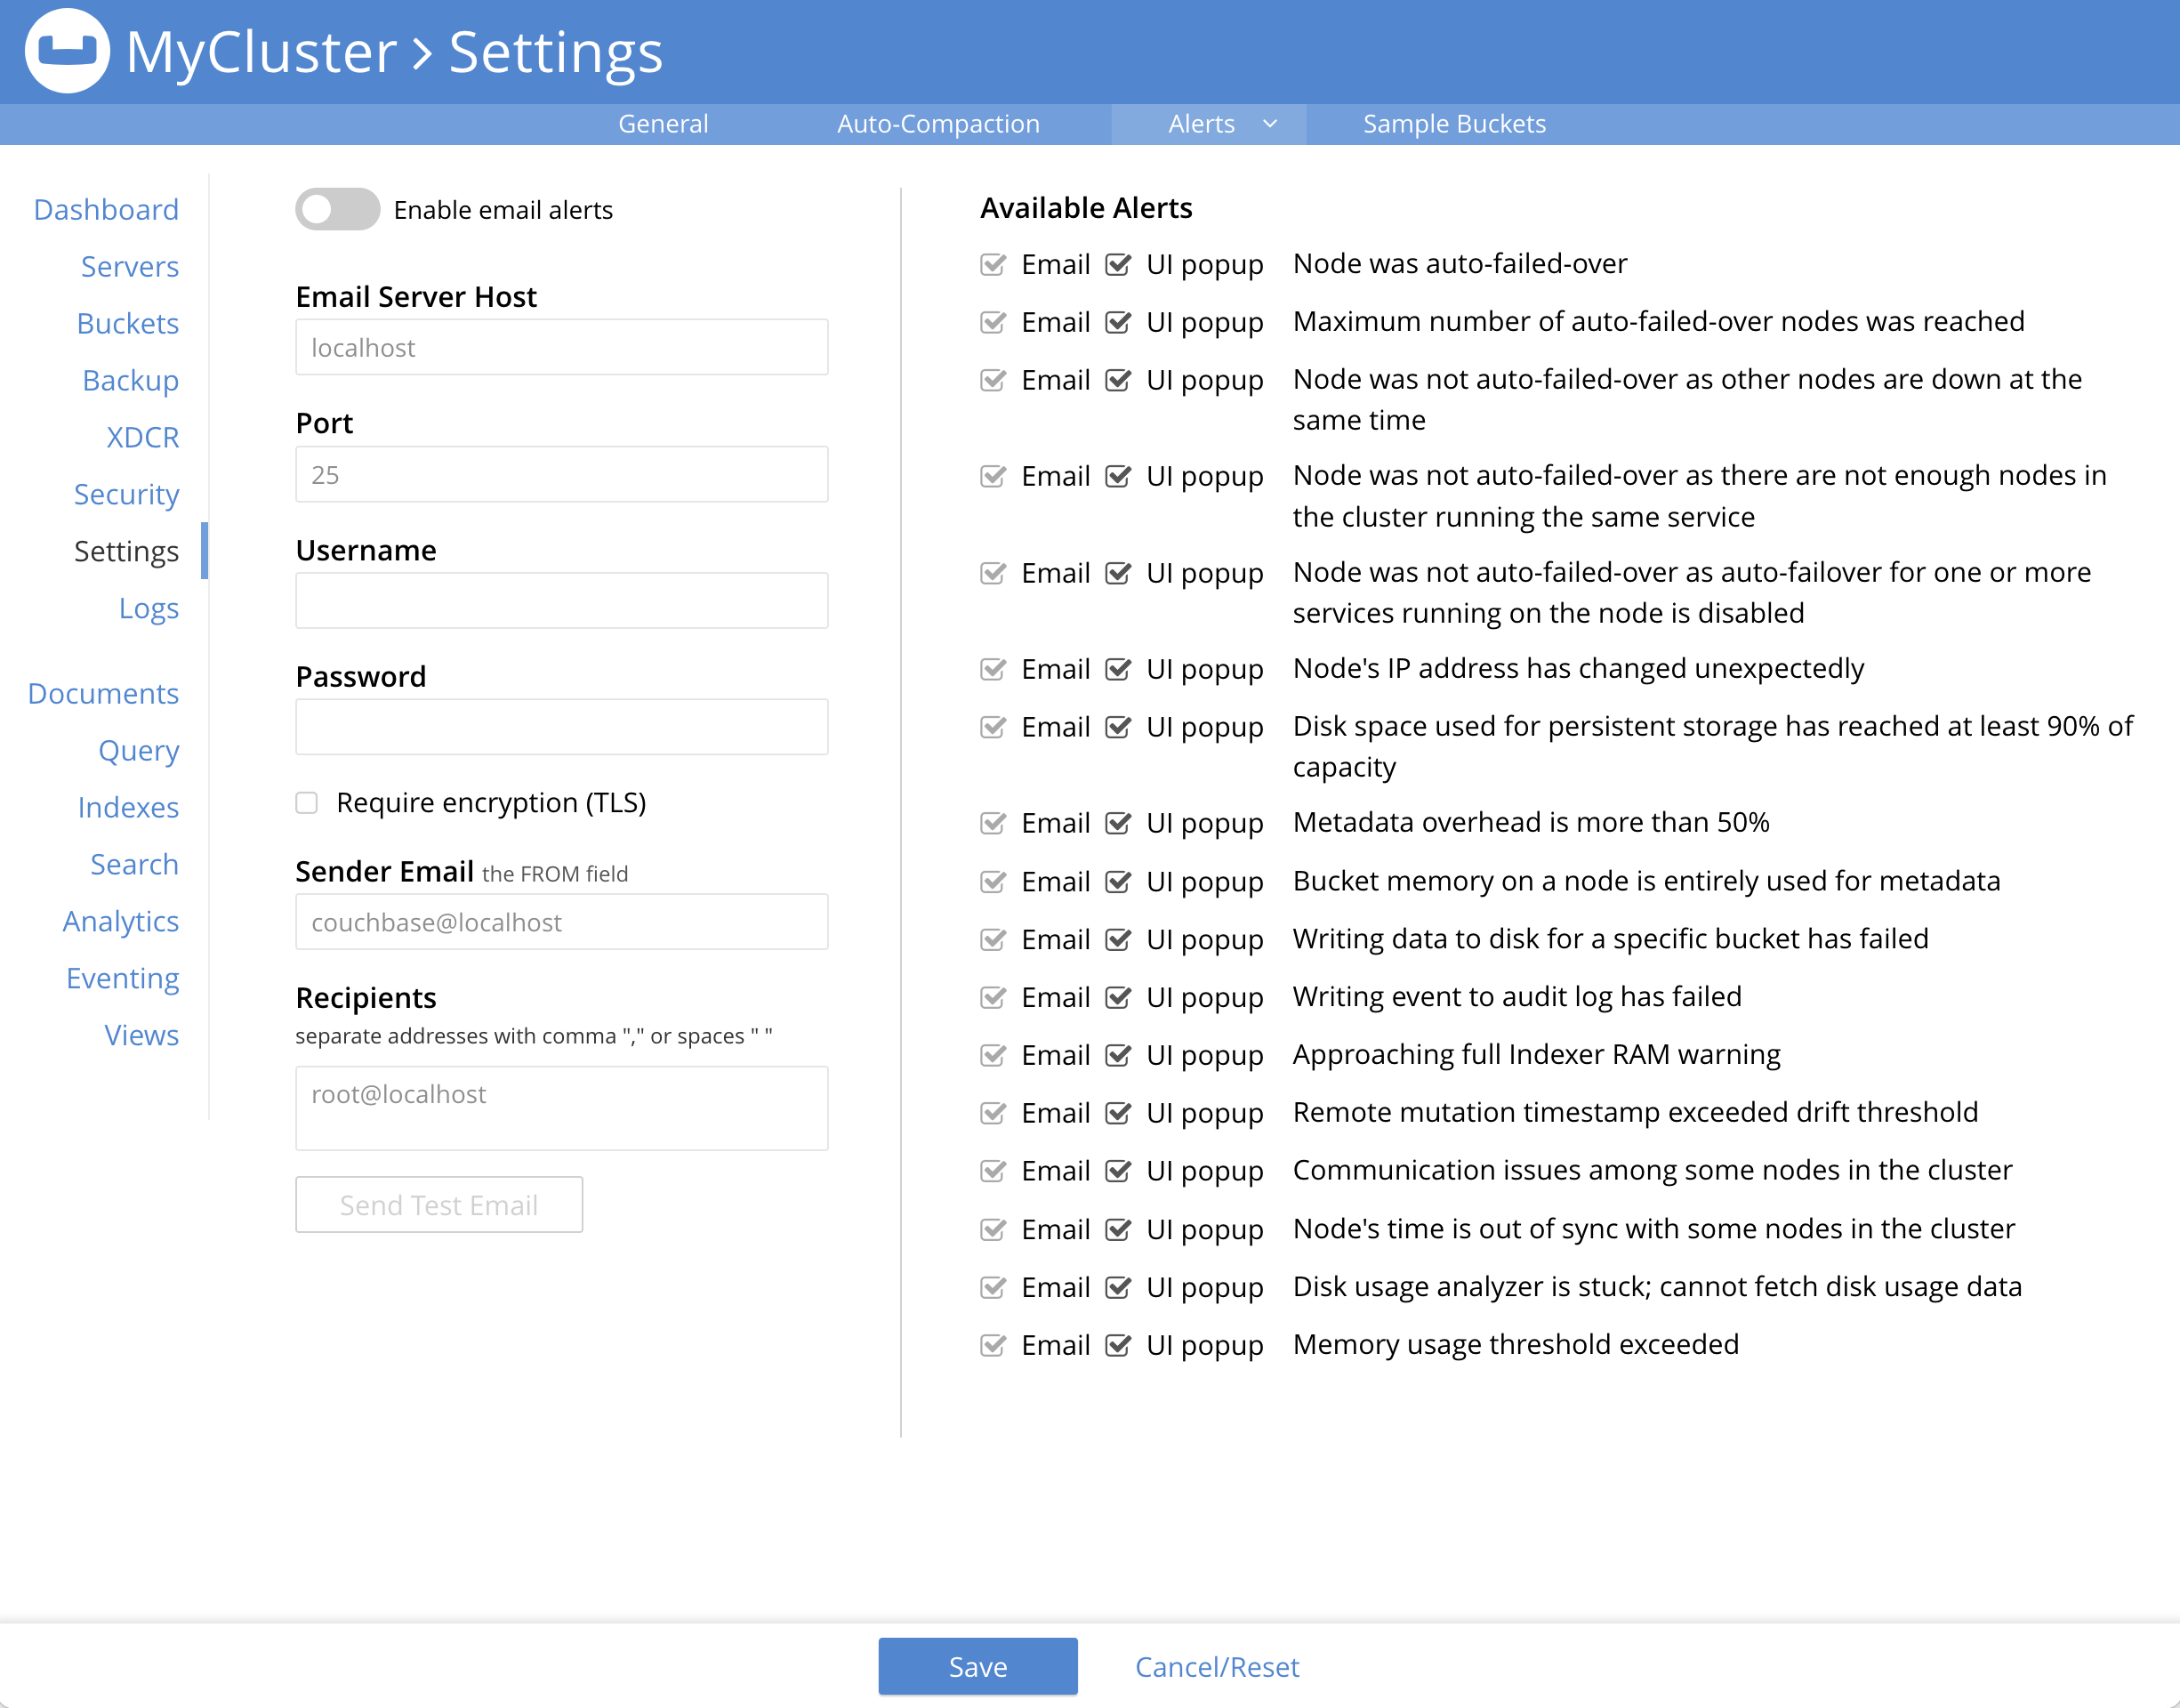This screenshot has height=1708, width=2180.
Task: Switch to the General tab
Action: pos(663,124)
